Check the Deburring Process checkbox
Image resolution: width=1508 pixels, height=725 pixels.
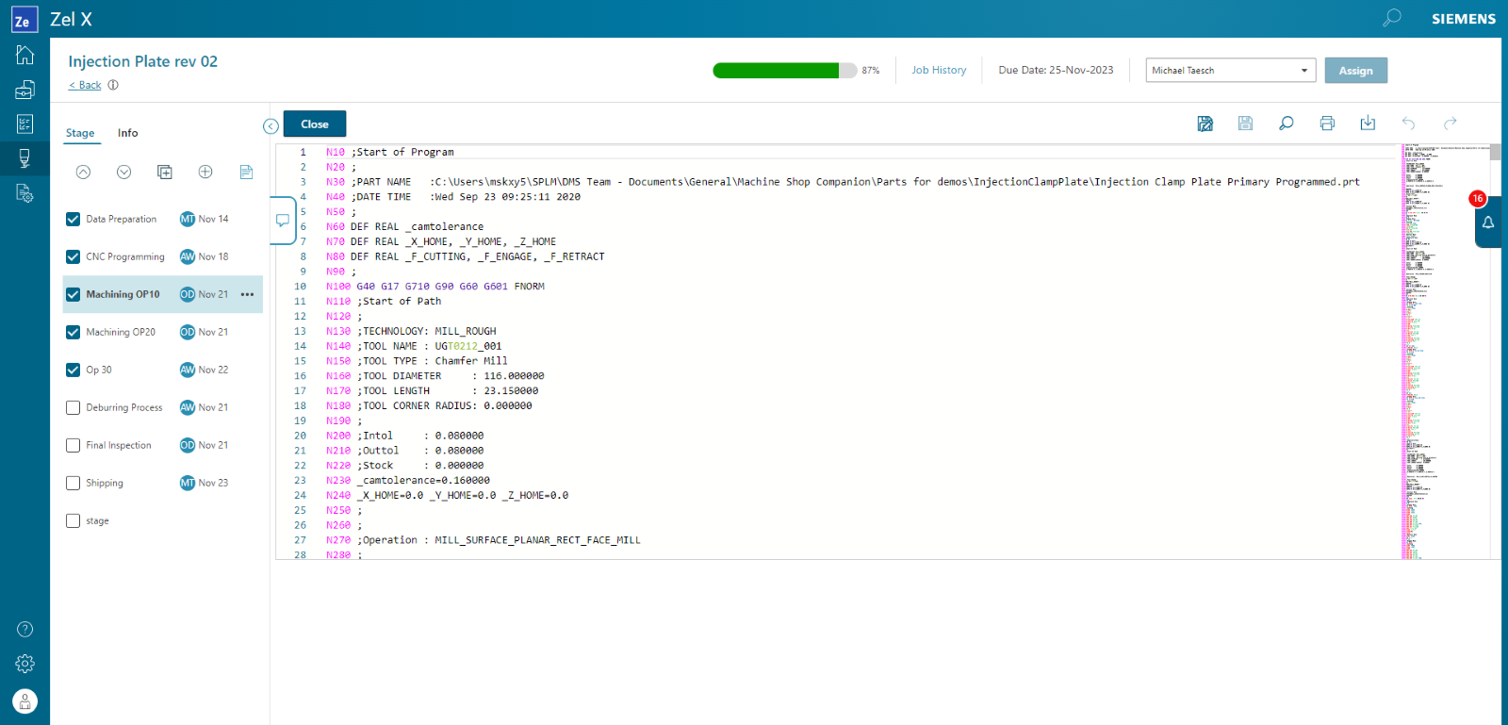(73, 407)
